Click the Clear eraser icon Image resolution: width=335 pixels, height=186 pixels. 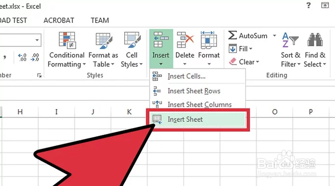[x=233, y=62]
